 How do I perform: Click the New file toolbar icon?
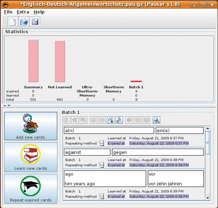coord(13,21)
